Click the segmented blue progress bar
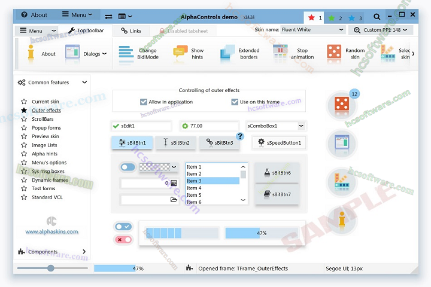This screenshot has height=287, width=431. pyautogui.click(x=182, y=233)
